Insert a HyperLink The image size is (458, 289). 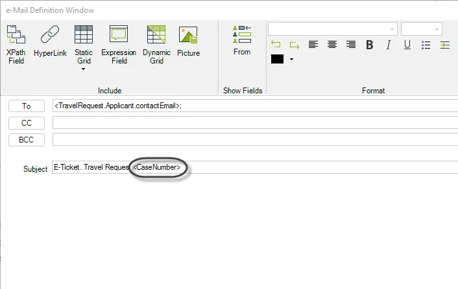click(x=50, y=41)
